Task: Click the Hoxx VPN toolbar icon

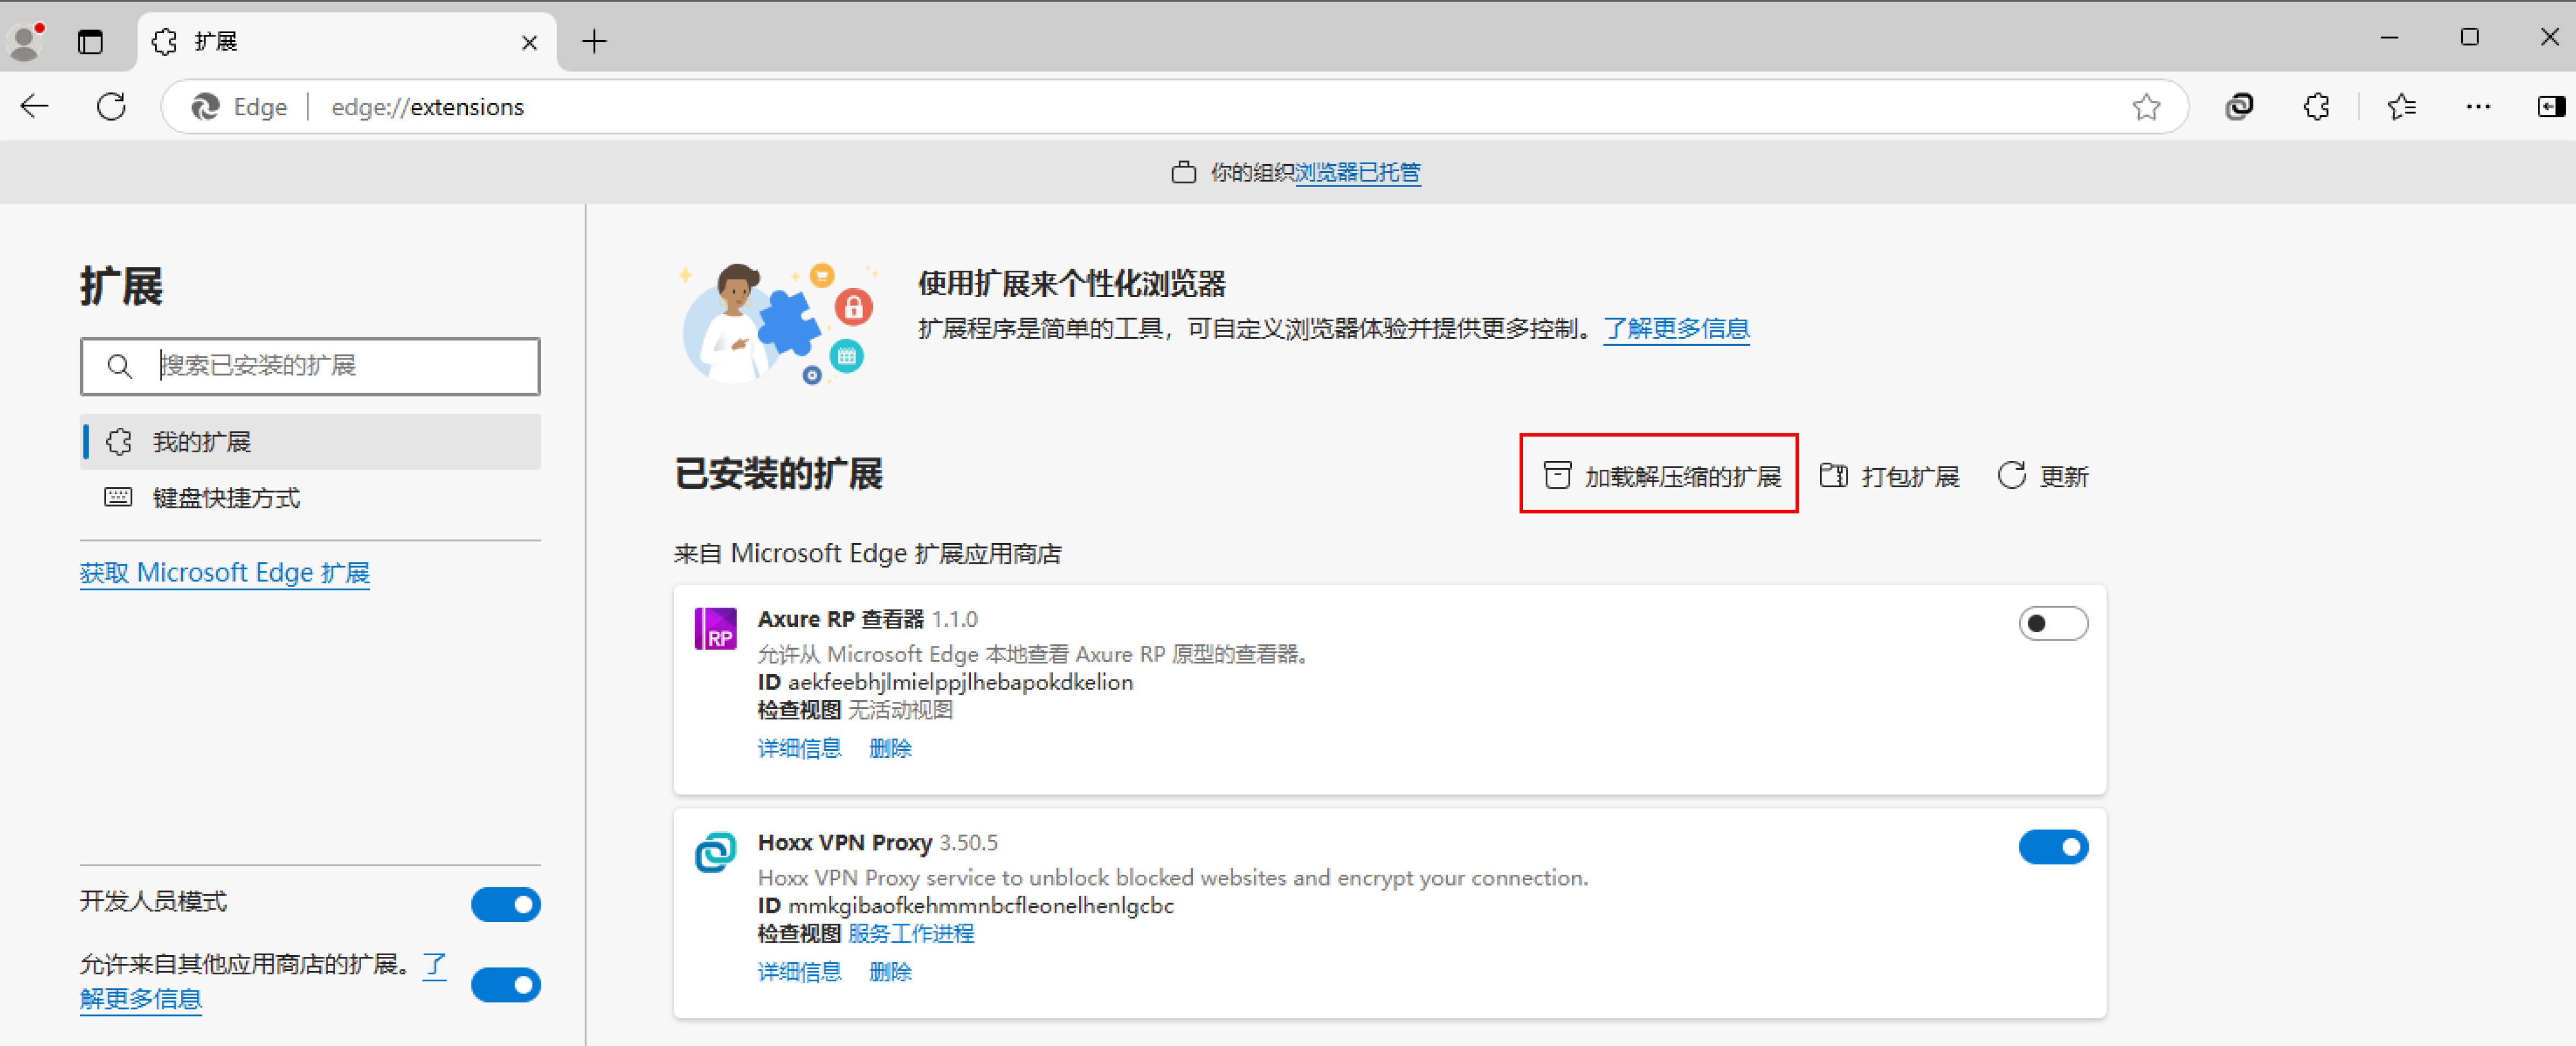Action: click(x=2239, y=106)
